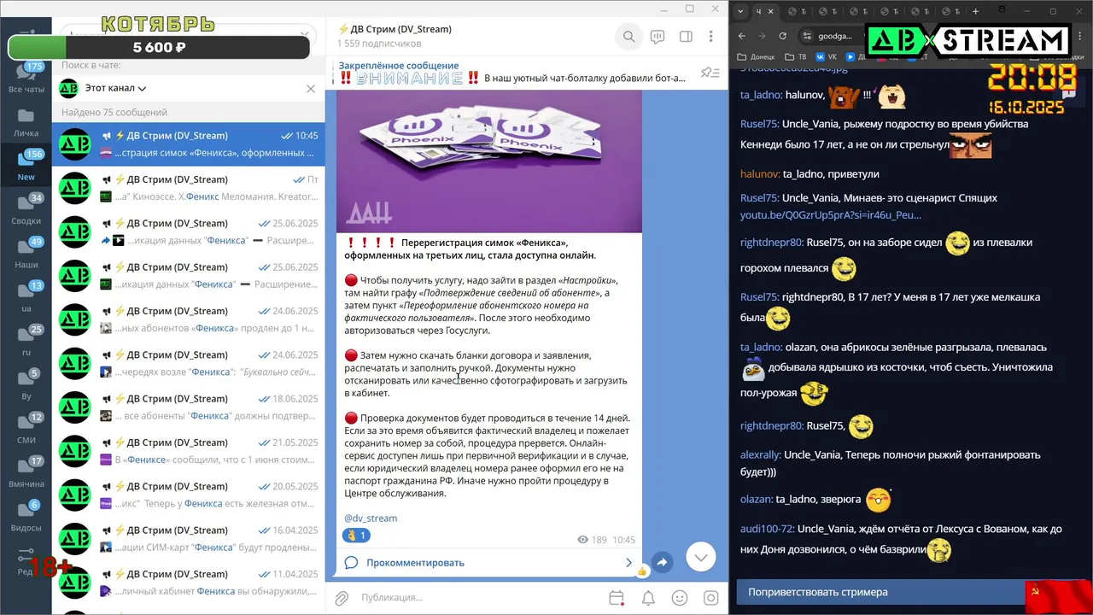
Task: Open first search result dated 24.06.2025
Action: tap(189, 319)
